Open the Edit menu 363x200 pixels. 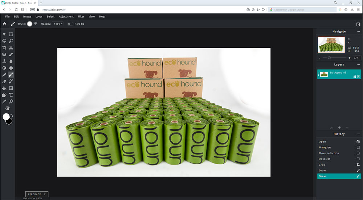(x=16, y=17)
